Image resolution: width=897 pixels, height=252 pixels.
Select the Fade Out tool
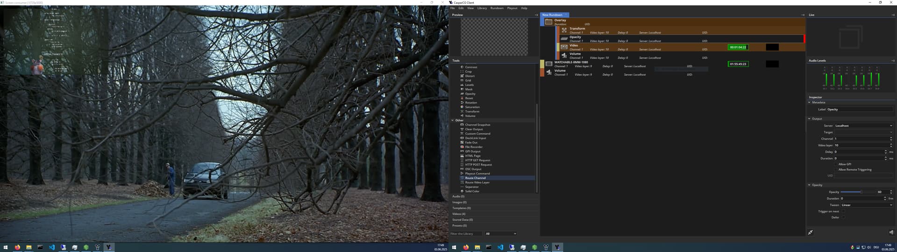click(x=471, y=142)
